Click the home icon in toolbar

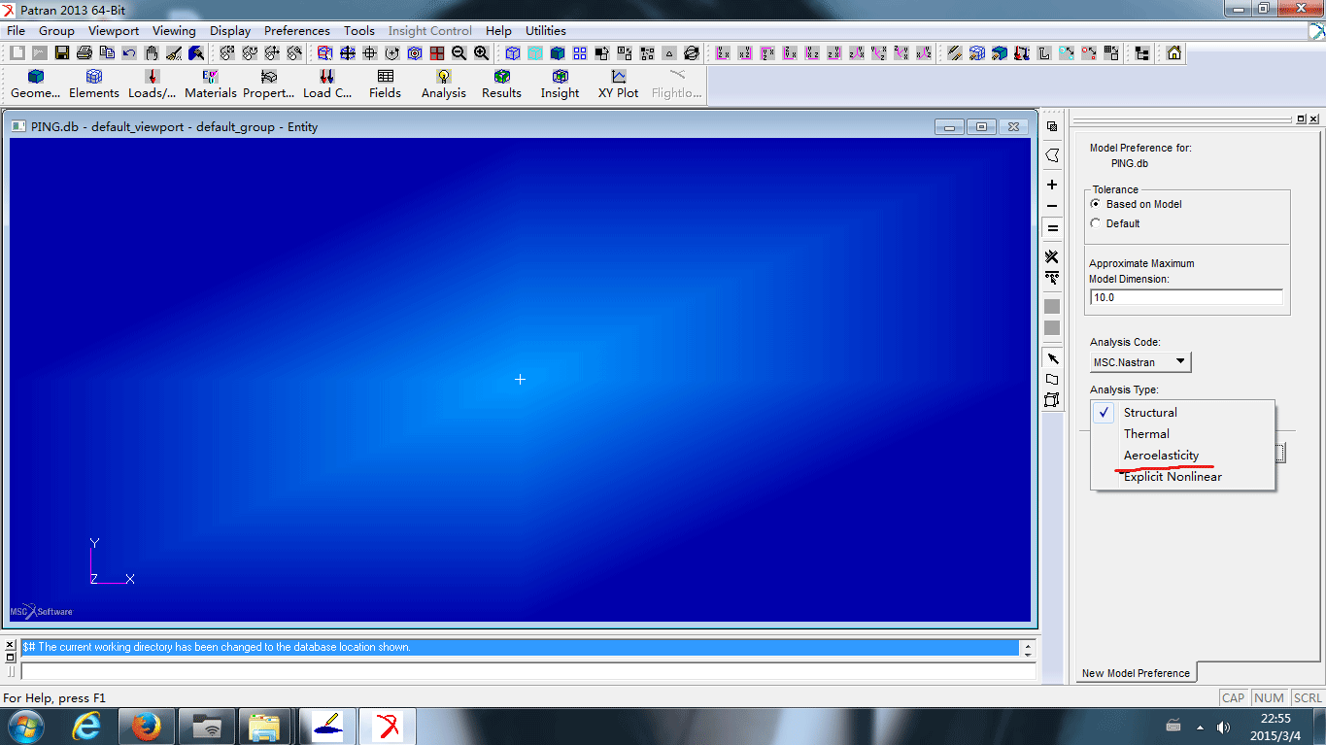click(1174, 53)
